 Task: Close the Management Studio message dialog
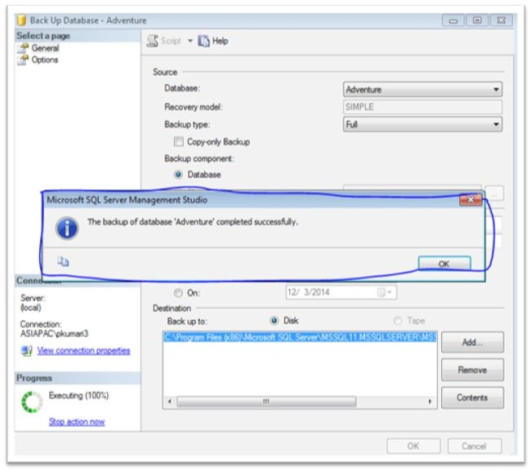tap(471, 200)
